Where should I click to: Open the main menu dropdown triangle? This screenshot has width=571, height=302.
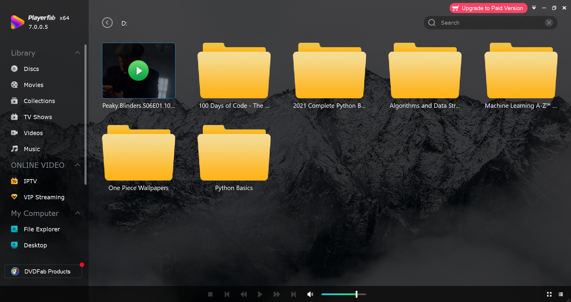click(x=534, y=8)
